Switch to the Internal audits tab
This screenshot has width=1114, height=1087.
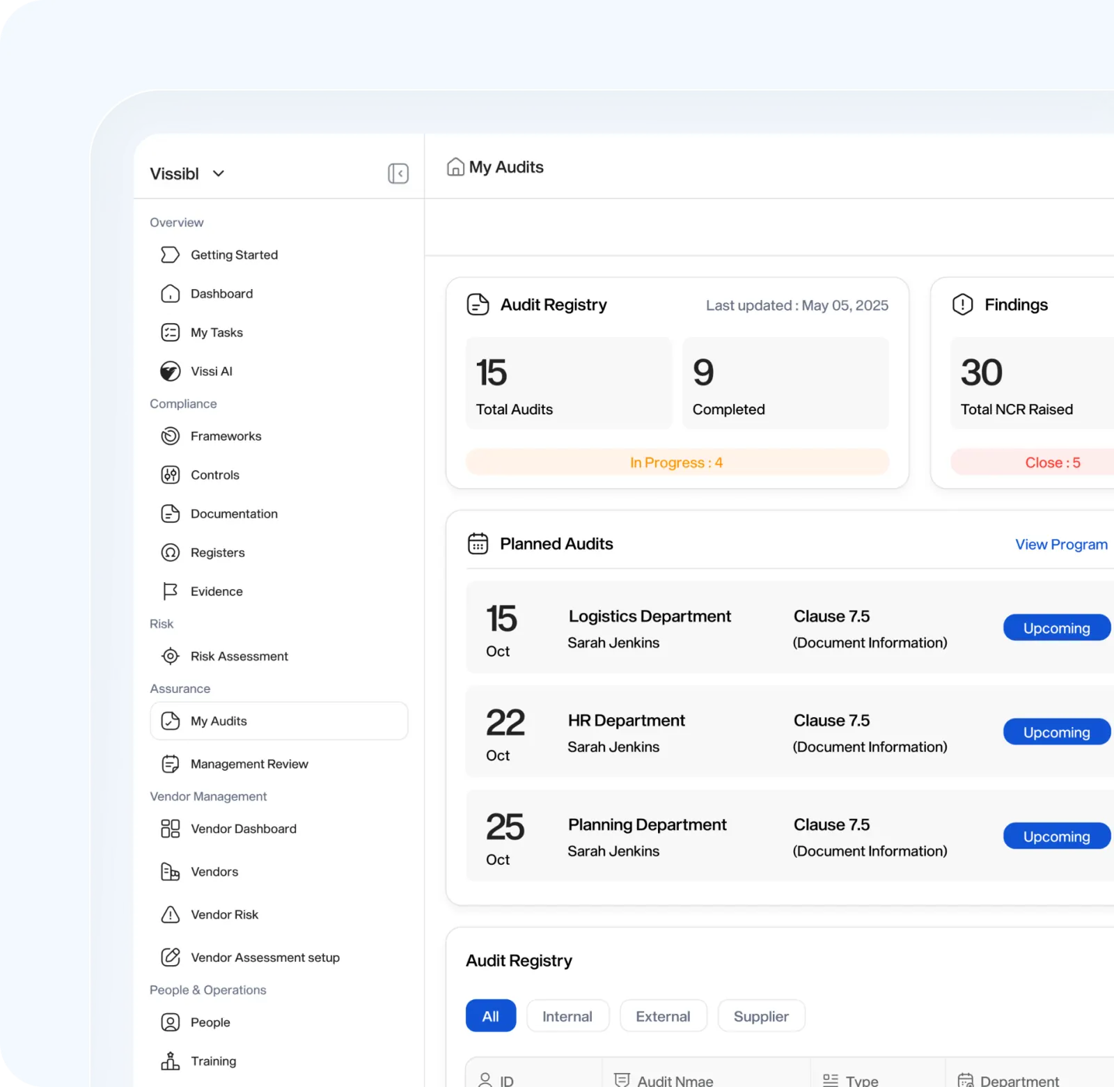(567, 1016)
